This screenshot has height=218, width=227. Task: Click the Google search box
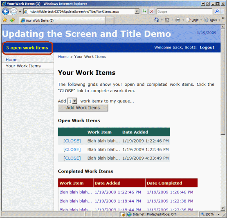point(184,11)
